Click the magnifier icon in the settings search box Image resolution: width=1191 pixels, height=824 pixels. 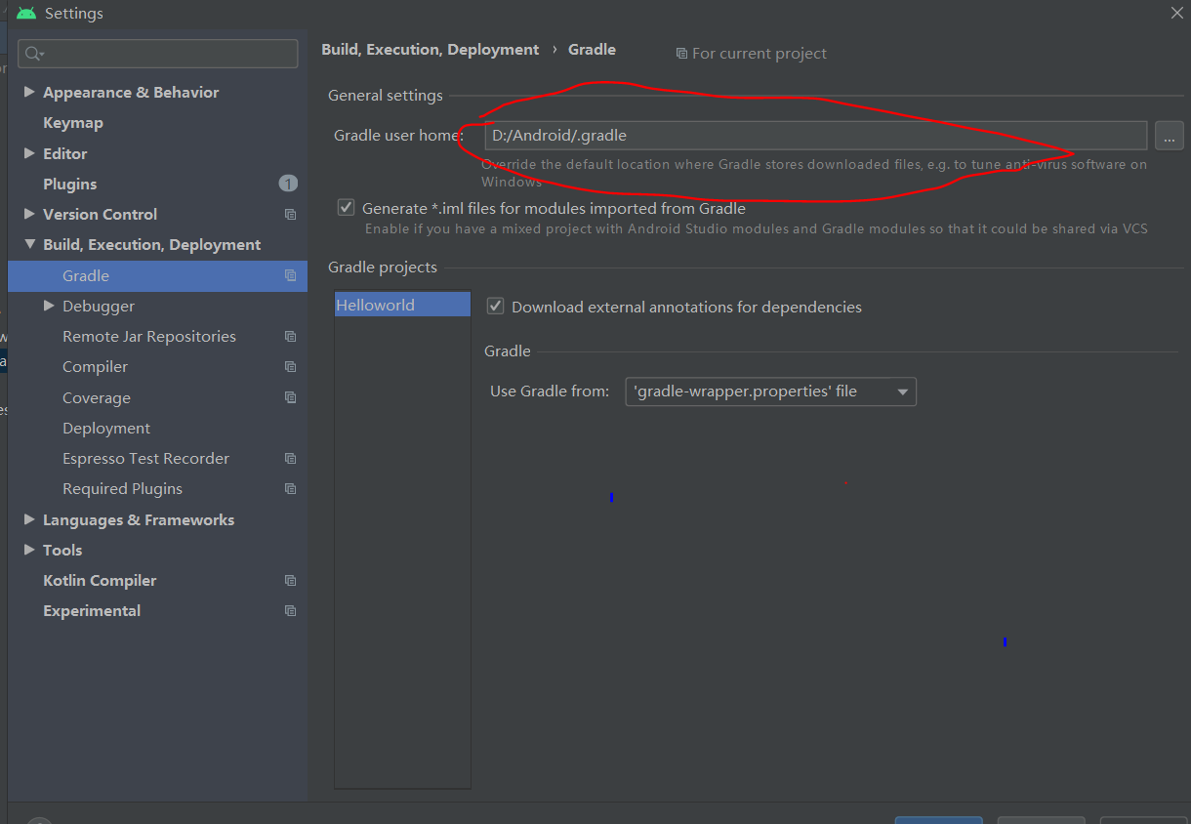(x=31, y=54)
